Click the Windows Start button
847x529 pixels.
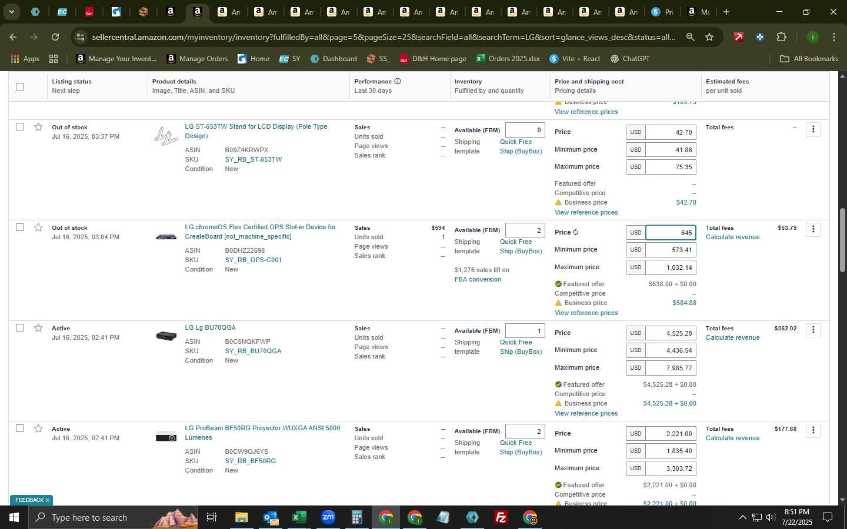tap(14, 517)
